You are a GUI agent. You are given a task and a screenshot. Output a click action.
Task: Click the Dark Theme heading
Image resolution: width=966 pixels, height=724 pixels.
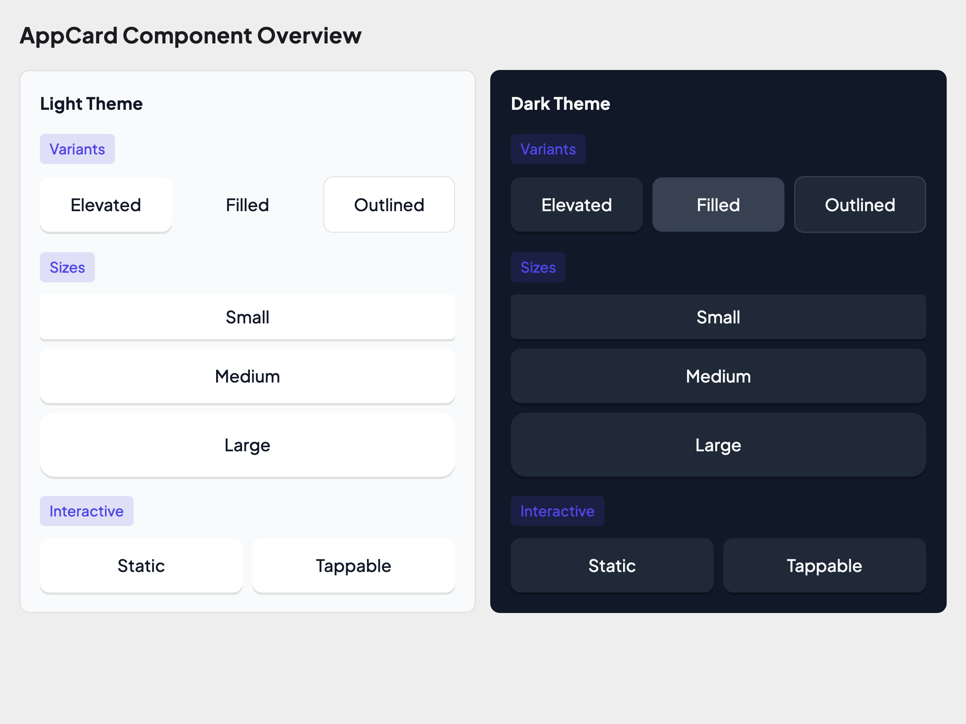[x=560, y=104]
